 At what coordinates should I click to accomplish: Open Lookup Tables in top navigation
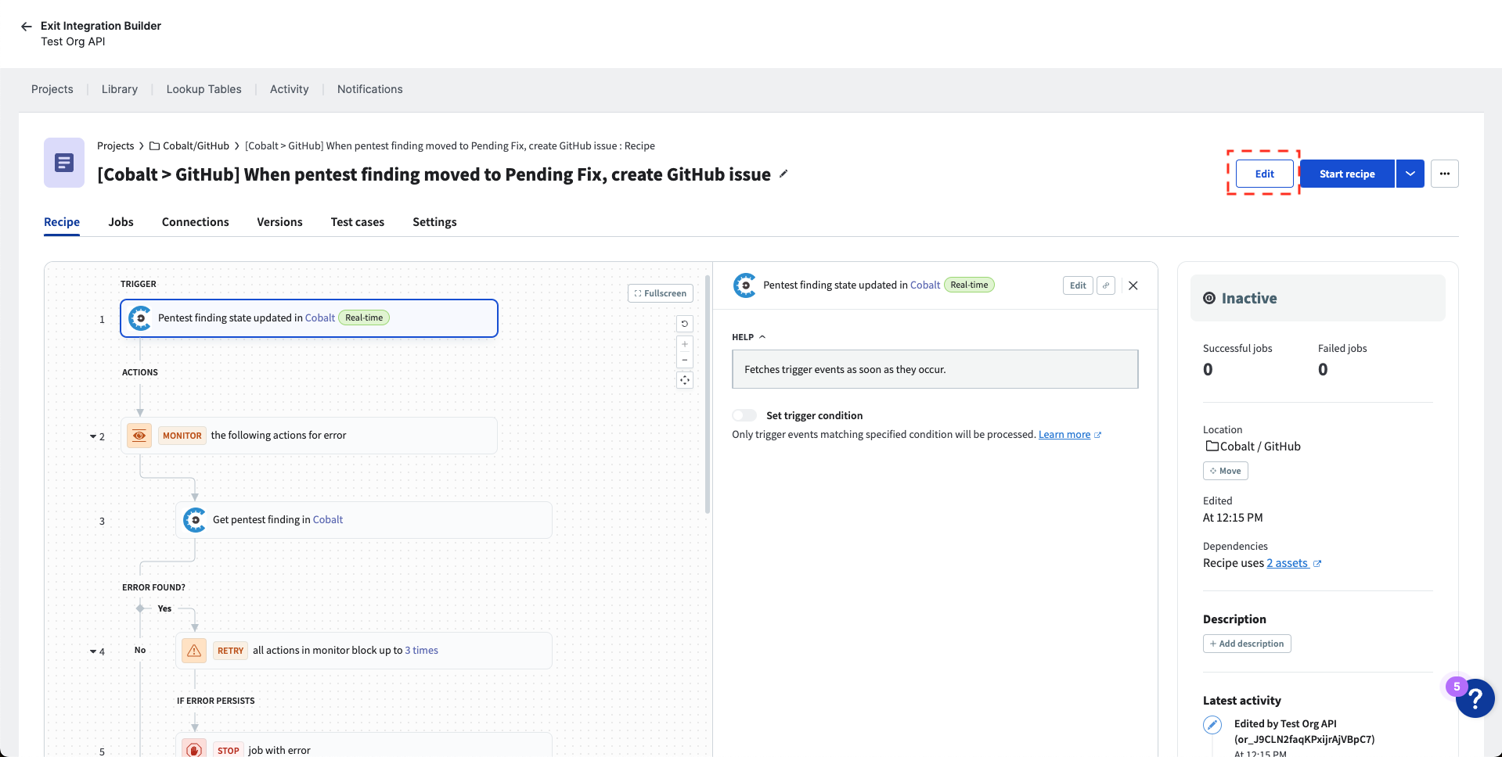click(204, 89)
